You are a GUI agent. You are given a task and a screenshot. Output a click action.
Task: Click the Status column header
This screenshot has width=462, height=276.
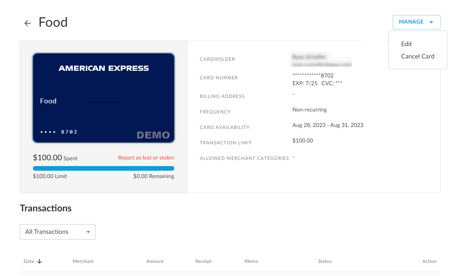pos(325,261)
